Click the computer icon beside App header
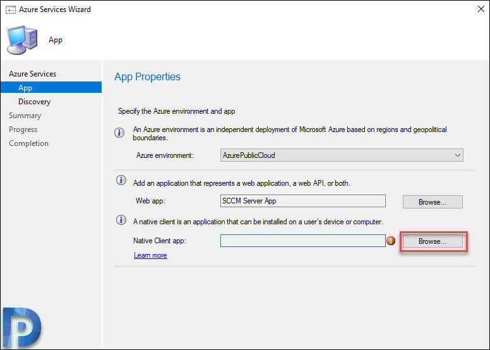The height and width of the screenshot is (350, 490). tap(22, 40)
